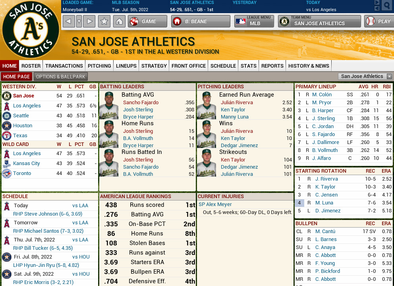The image size is (394, 286).
Task: Switch to the STATS tab
Action: 249,66
